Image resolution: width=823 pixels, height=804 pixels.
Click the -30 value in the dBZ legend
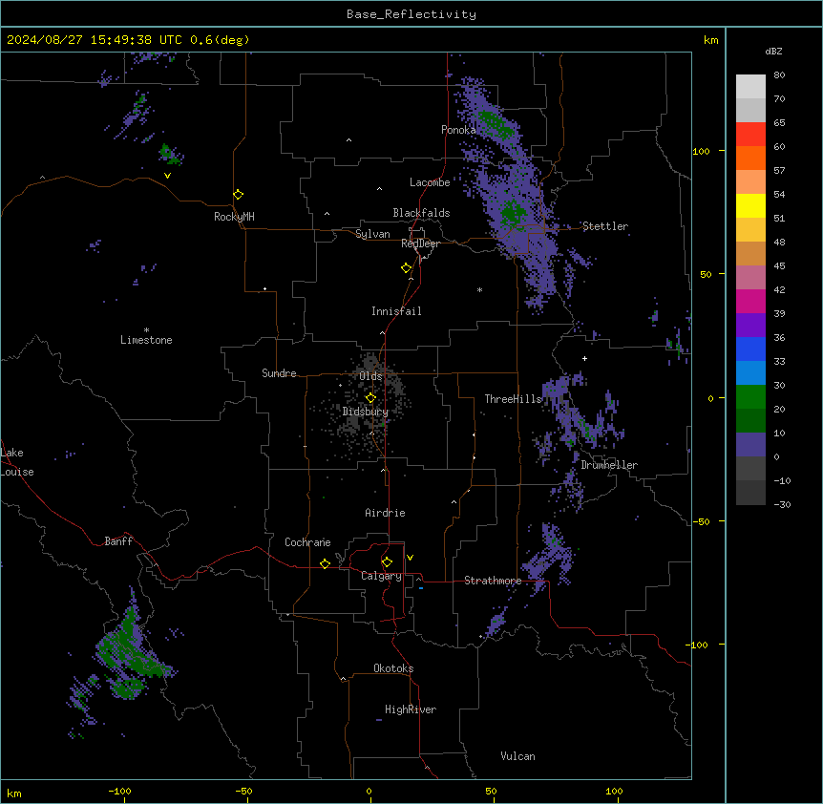coord(782,504)
